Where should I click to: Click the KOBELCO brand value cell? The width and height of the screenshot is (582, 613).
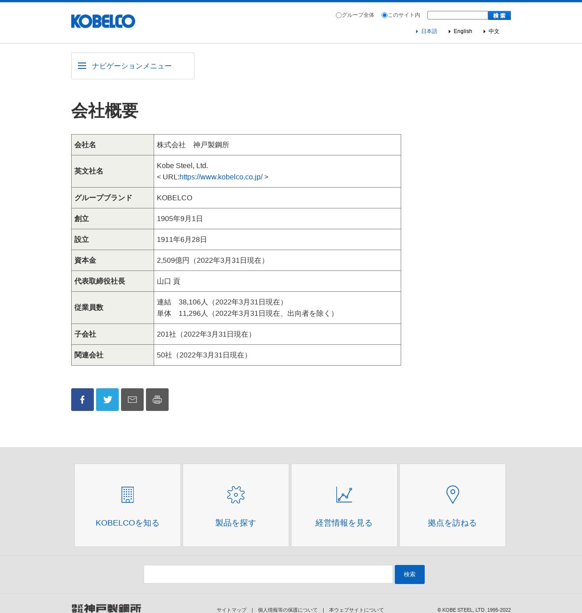277,198
